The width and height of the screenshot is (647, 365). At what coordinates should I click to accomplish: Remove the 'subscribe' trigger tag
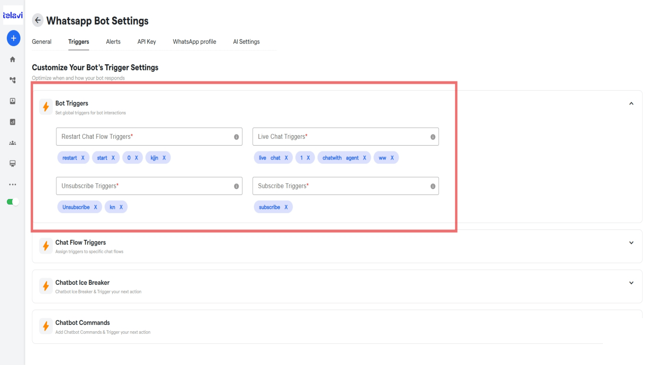click(286, 207)
